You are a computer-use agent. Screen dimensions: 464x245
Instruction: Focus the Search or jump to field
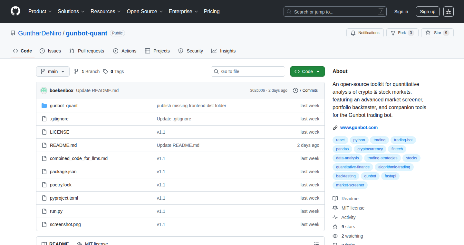tap(335, 12)
